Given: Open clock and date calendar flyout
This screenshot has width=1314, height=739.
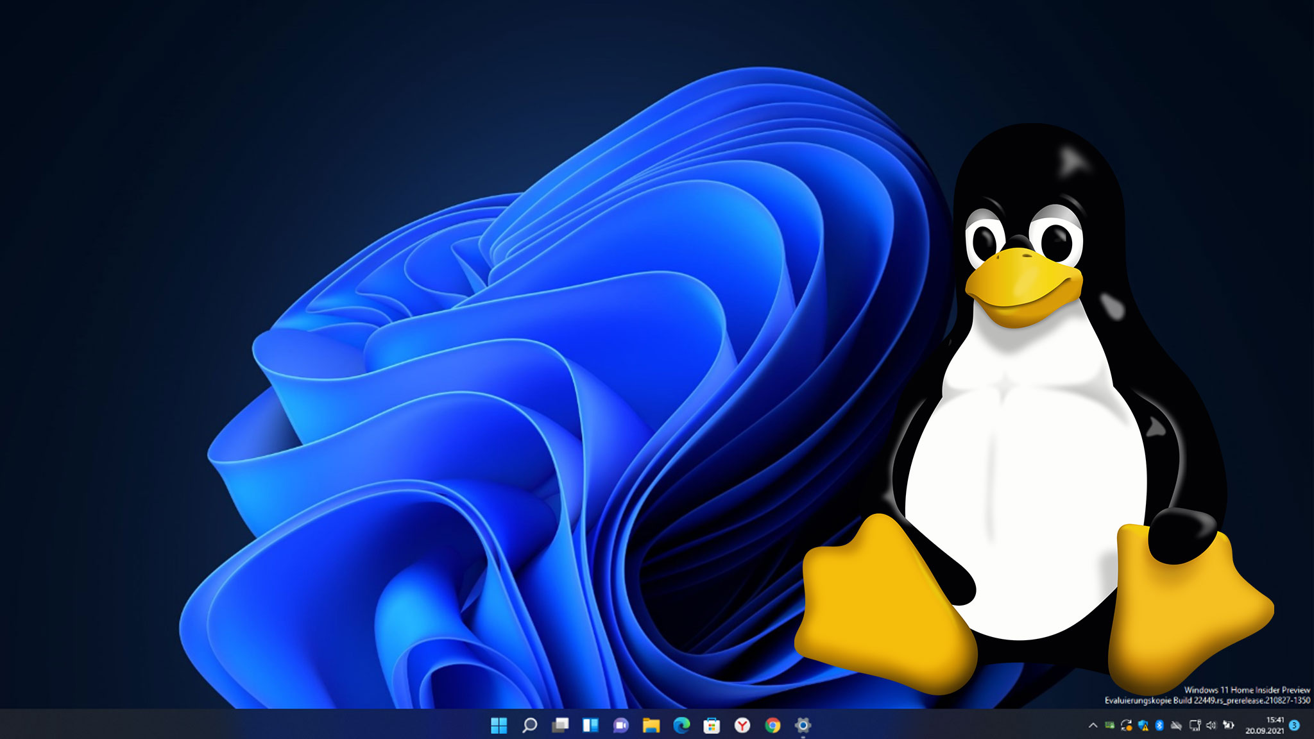Looking at the screenshot, I should [x=1265, y=726].
